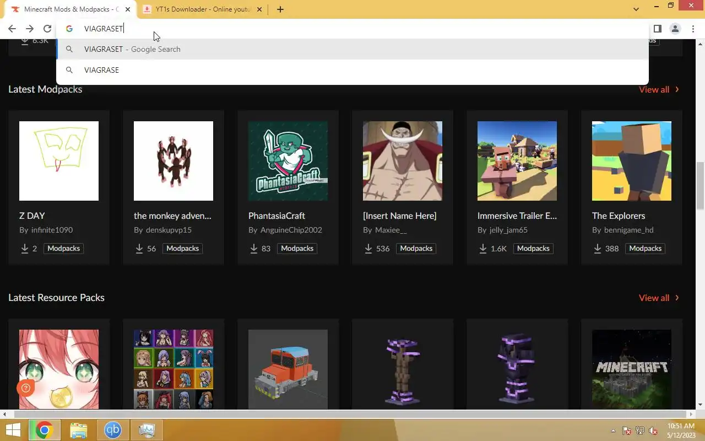Click the Modpacks tag under the monkey adventure
The height and width of the screenshot is (441, 705).
click(x=183, y=249)
